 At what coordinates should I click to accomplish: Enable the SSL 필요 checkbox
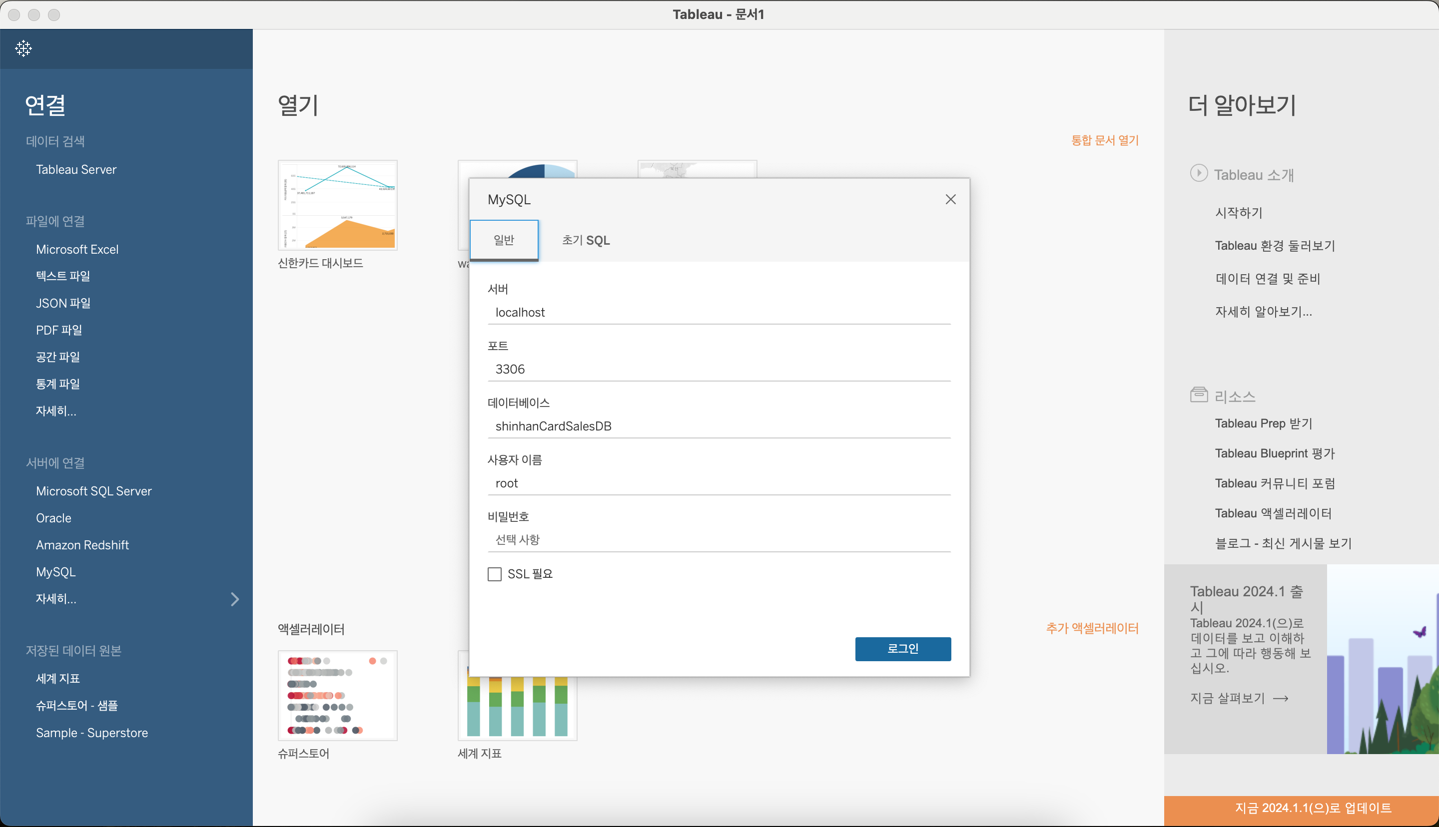(494, 574)
